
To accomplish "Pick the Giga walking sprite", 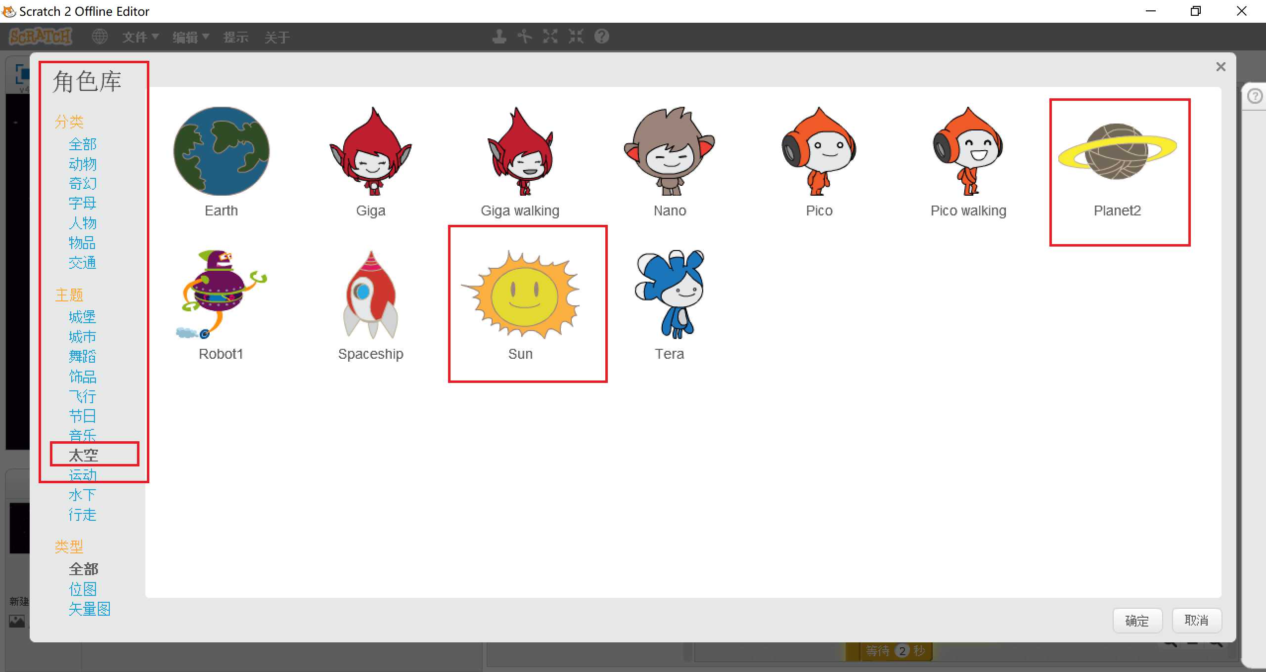I will [520, 151].
